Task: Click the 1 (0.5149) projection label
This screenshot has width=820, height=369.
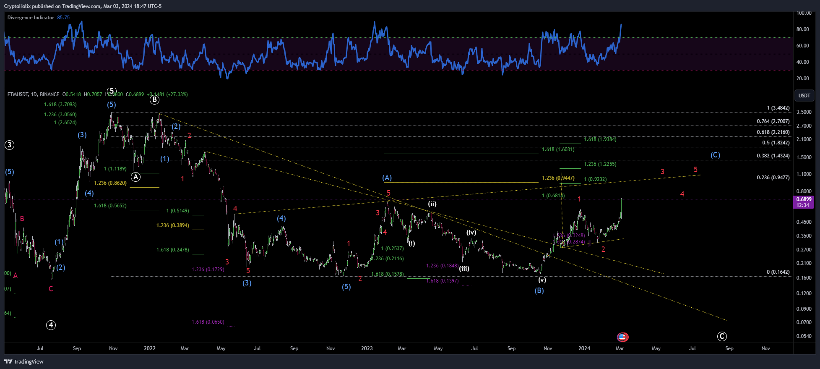Action: [177, 211]
